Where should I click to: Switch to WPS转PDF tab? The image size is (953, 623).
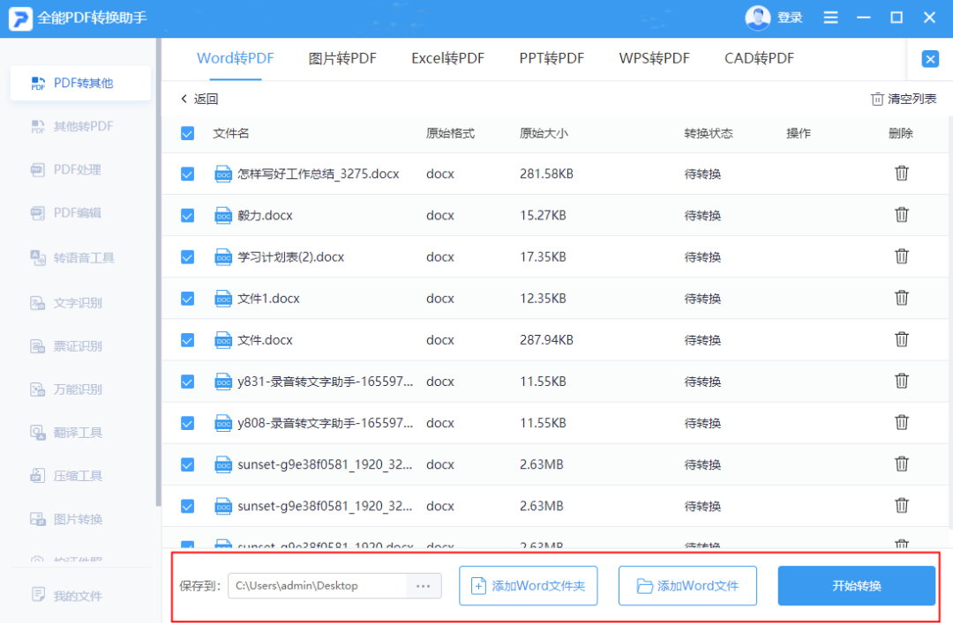(654, 58)
